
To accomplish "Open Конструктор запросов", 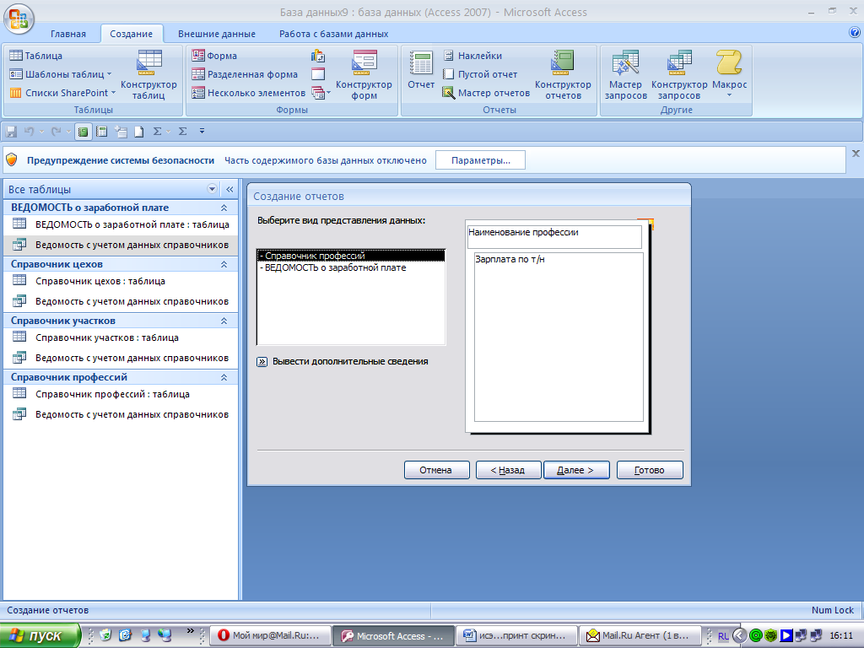I will pos(679,74).
